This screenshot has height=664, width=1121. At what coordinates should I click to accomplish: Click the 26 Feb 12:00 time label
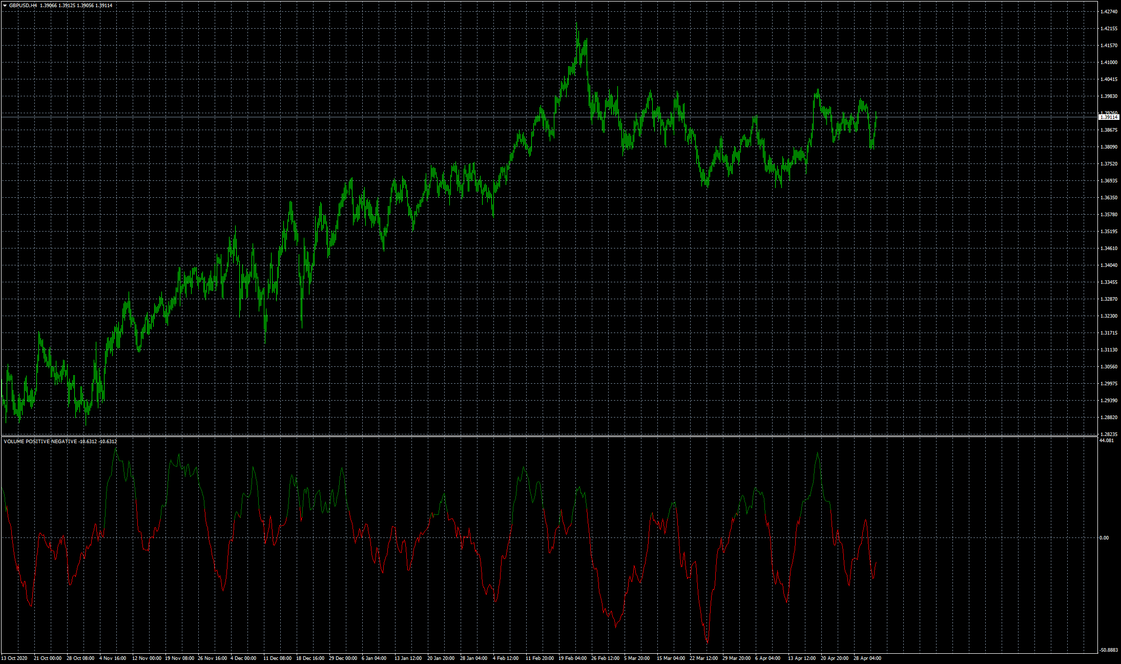pyautogui.click(x=606, y=658)
